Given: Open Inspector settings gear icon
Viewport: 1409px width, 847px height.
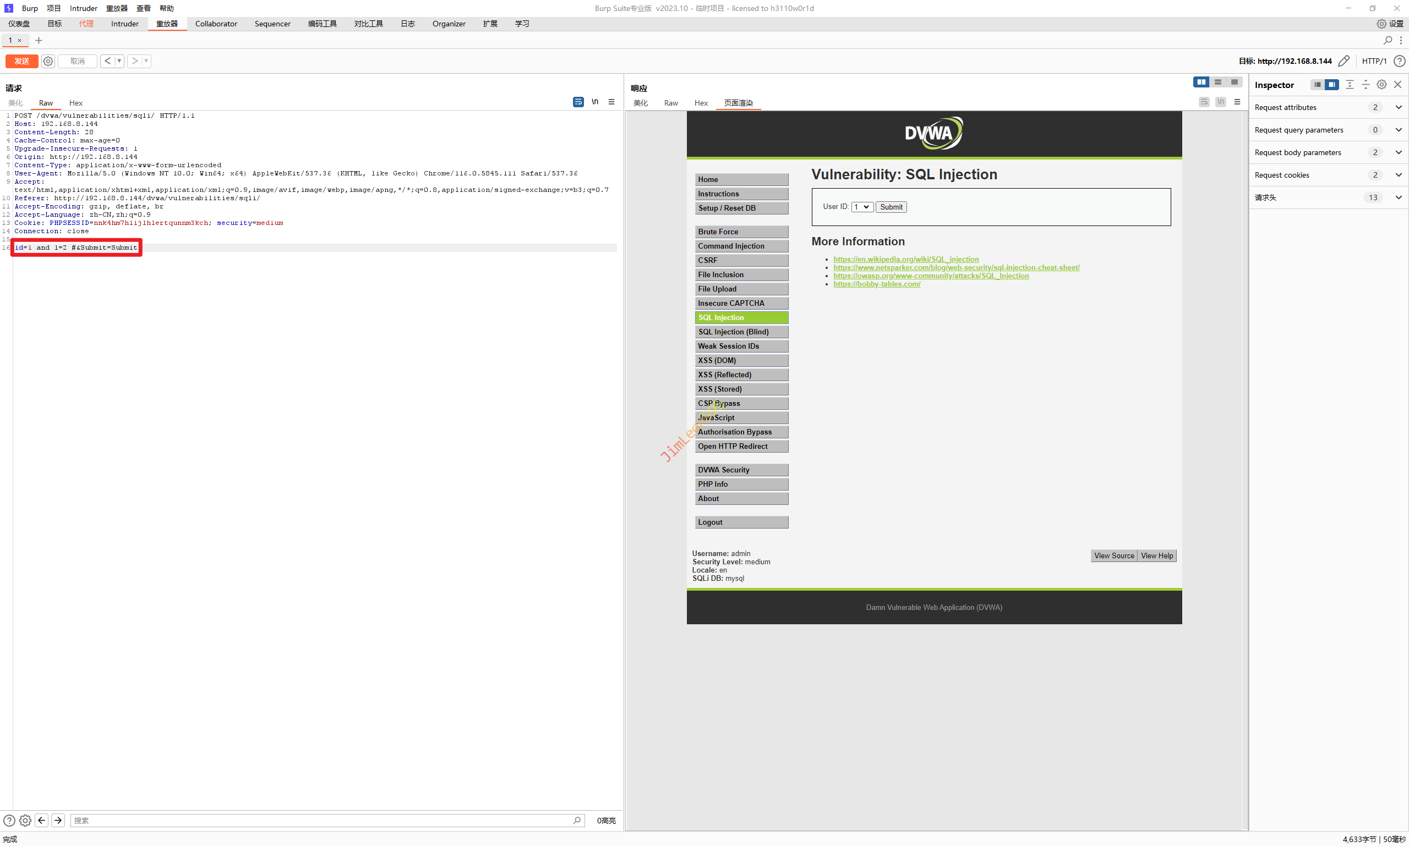Looking at the screenshot, I should click(1381, 85).
